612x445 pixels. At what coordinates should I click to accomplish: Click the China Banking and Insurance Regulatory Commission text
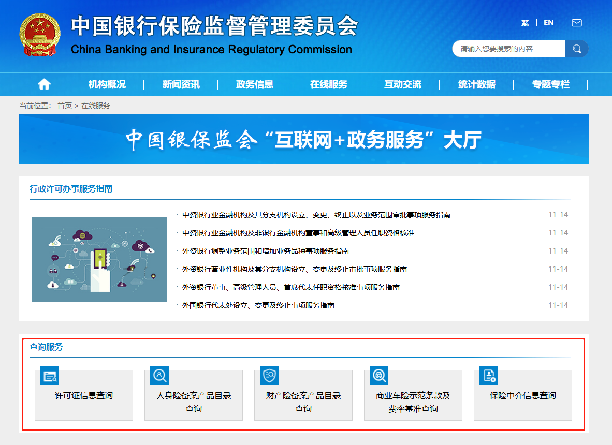[212, 50]
